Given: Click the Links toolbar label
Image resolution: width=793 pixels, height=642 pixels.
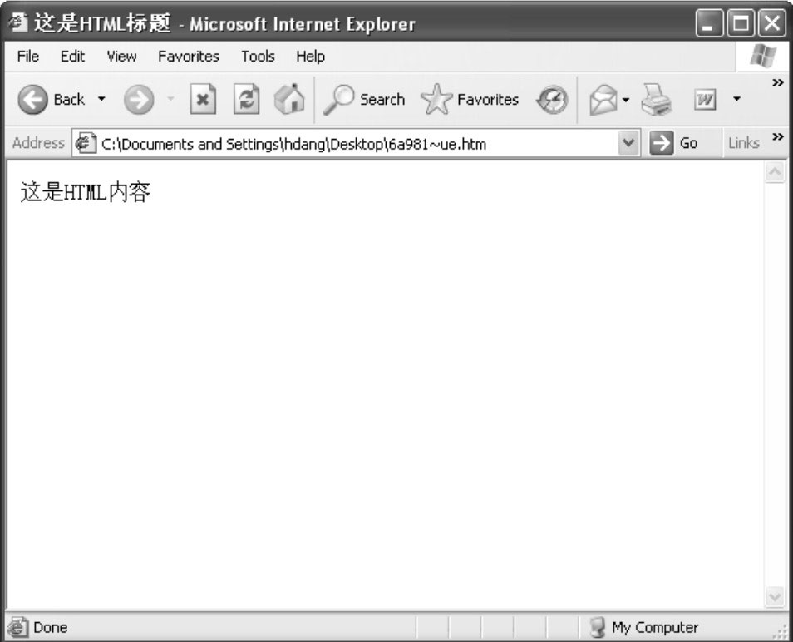Looking at the screenshot, I should coord(744,143).
